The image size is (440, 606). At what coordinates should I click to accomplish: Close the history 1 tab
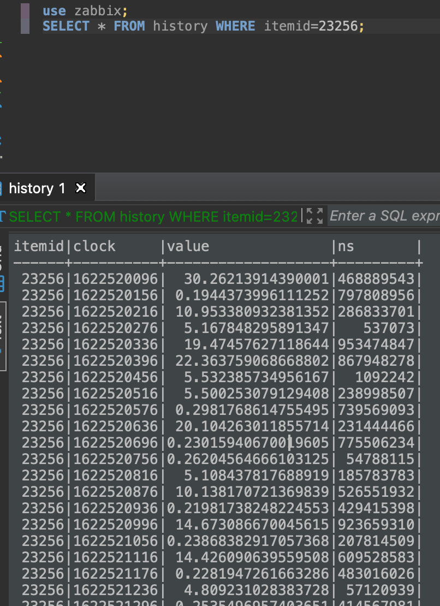coord(81,188)
